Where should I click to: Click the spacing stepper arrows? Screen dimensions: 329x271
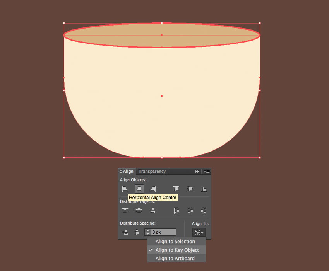tap(148, 232)
